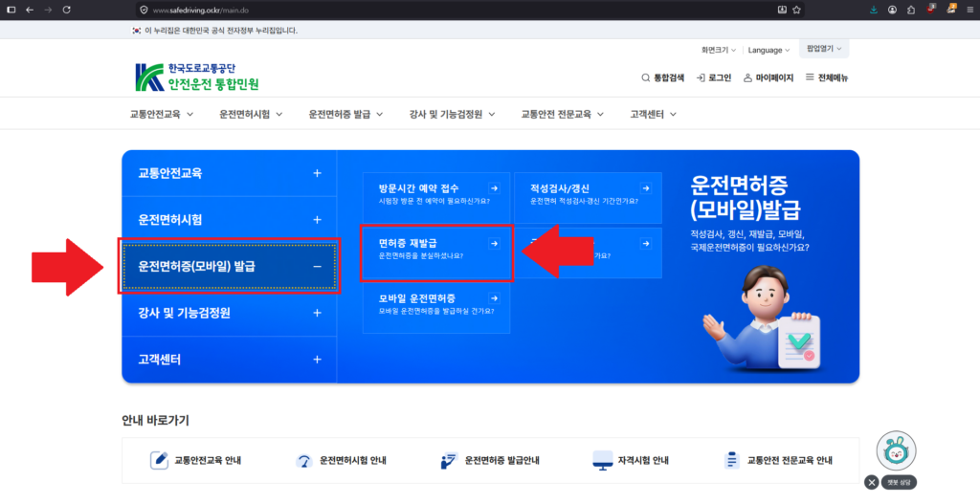980x504 pixels.
Task: Expand 운전면허시험 in the blue accordion panel
Action: [x=229, y=220]
